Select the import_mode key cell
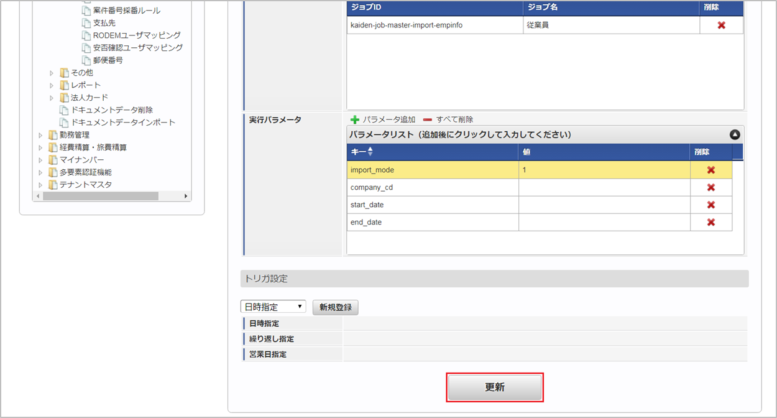 [433, 170]
